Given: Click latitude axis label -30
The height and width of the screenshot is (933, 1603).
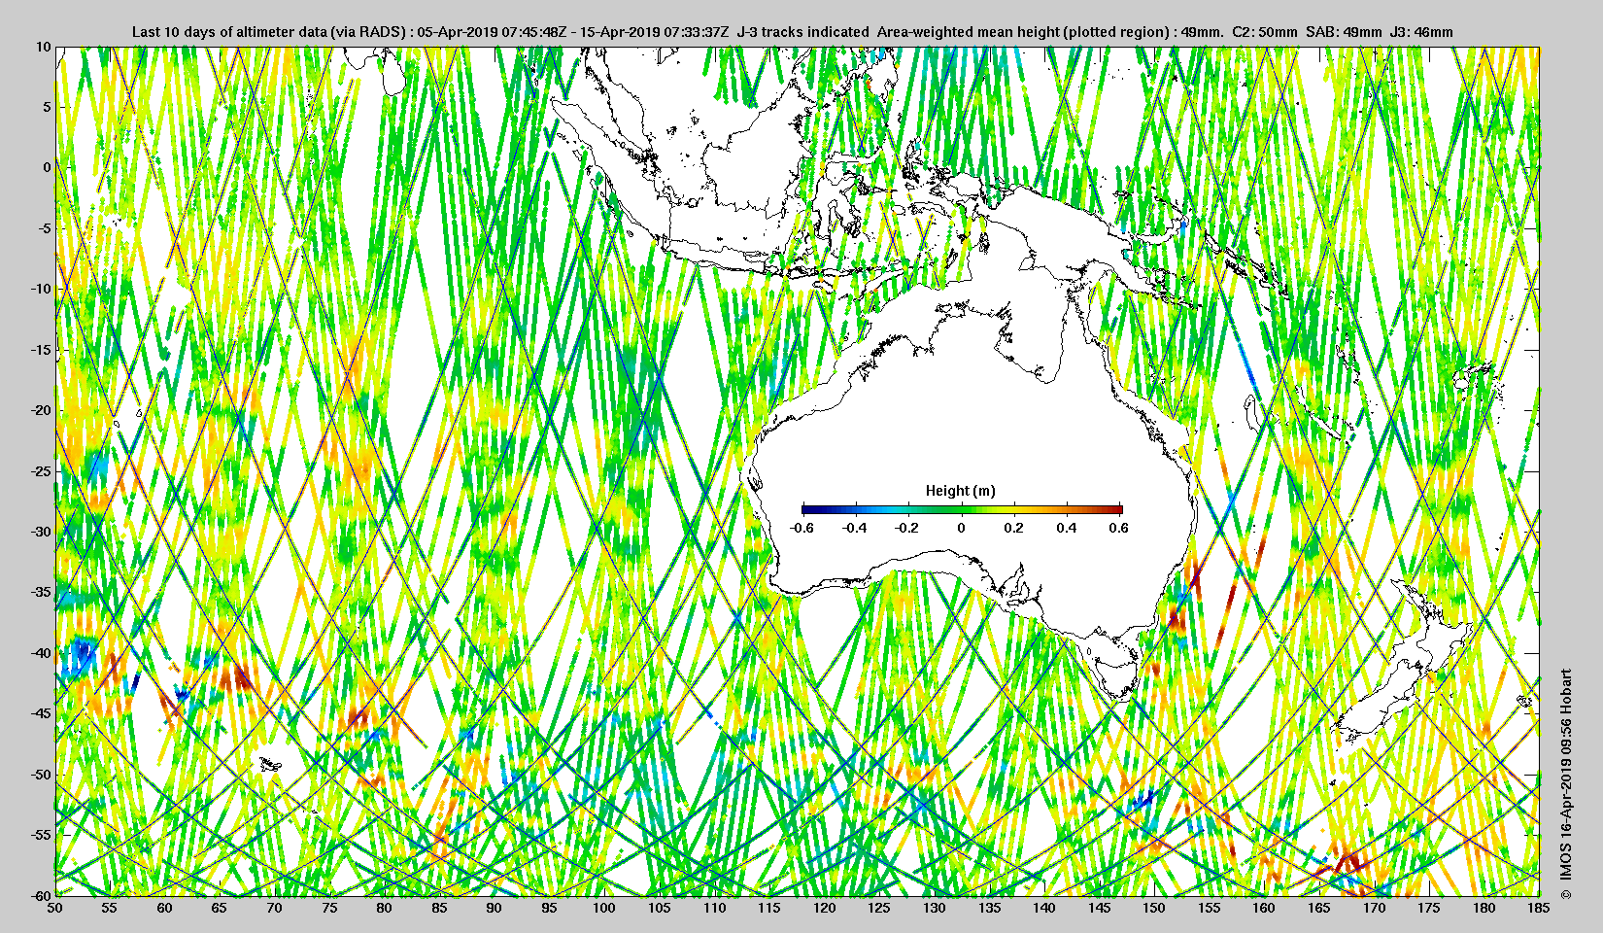Looking at the screenshot, I should click(x=40, y=532).
